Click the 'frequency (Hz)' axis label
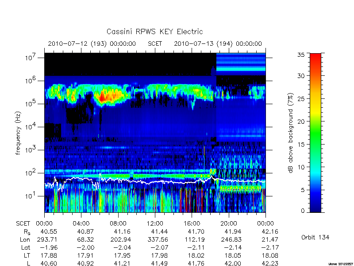The width and height of the screenshot is (354, 266). [18, 133]
